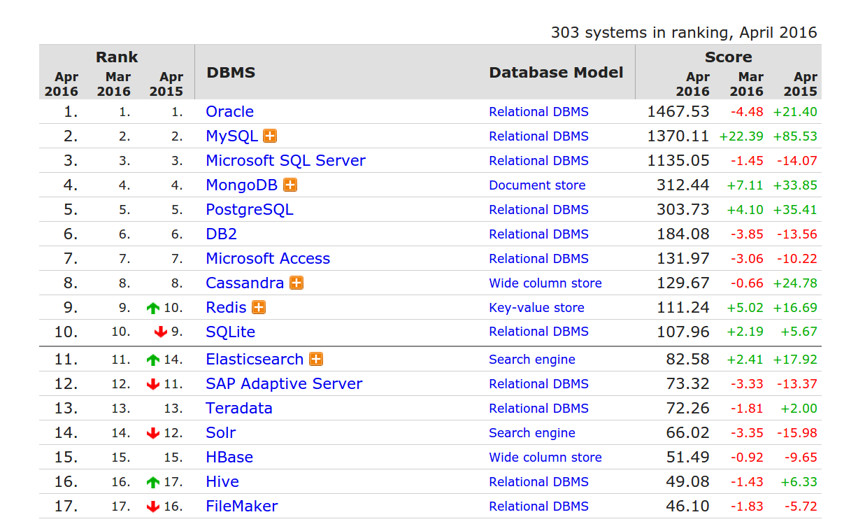Click the Database Model column header
Viewport: 865px width, 524px height.
[x=556, y=73]
